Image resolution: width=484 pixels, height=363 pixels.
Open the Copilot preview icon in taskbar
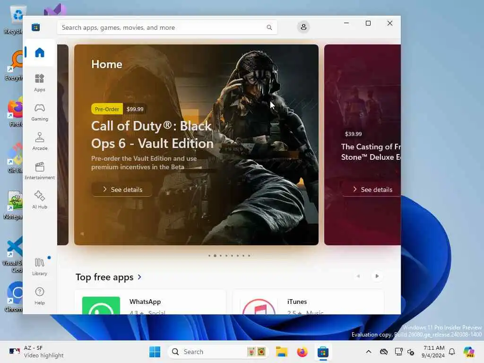pyautogui.click(x=469, y=352)
